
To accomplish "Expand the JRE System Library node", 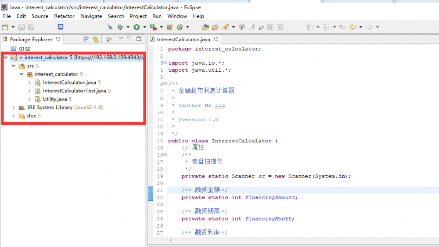I will click(x=14, y=107).
